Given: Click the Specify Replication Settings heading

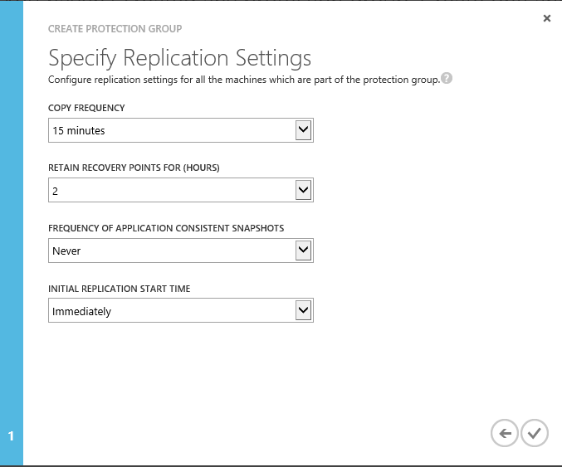Looking at the screenshot, I should [179, 58].
